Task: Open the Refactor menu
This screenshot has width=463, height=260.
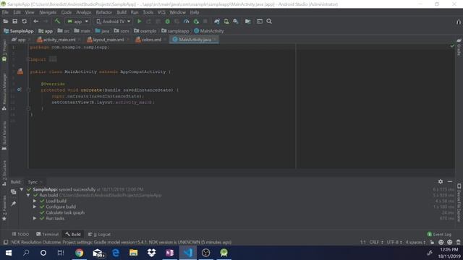Action: 104,12
